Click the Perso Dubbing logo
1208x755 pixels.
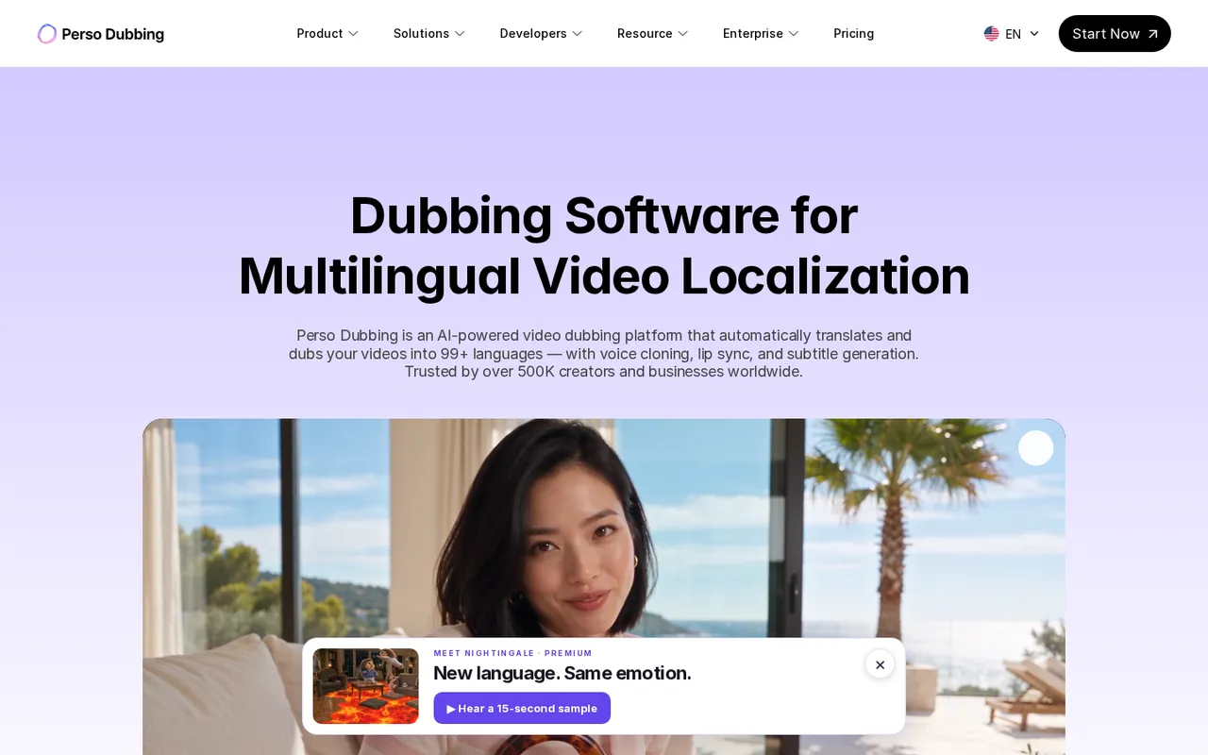101,34
